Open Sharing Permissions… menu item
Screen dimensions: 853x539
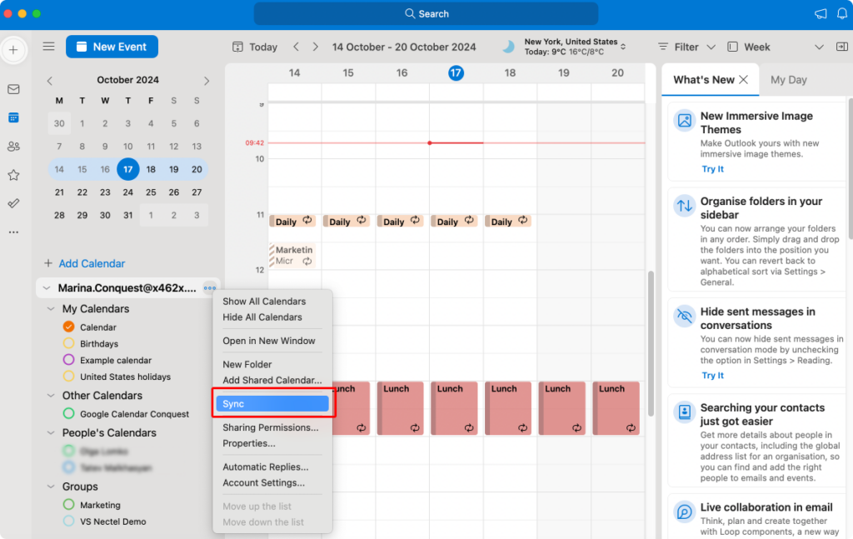pyautogui.click(x=271, y=427)
